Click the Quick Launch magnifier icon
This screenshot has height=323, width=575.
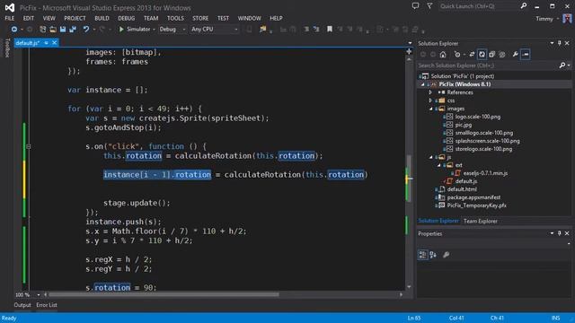[x=524, y=5]
